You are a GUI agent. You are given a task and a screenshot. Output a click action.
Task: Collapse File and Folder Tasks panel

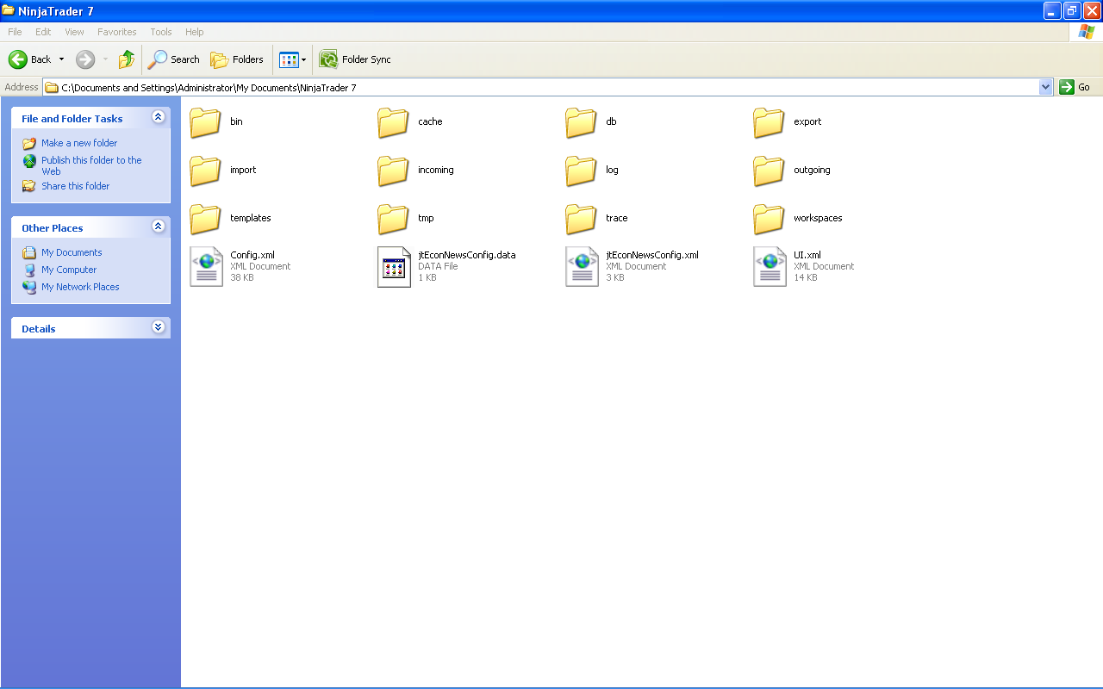[158, 117]
